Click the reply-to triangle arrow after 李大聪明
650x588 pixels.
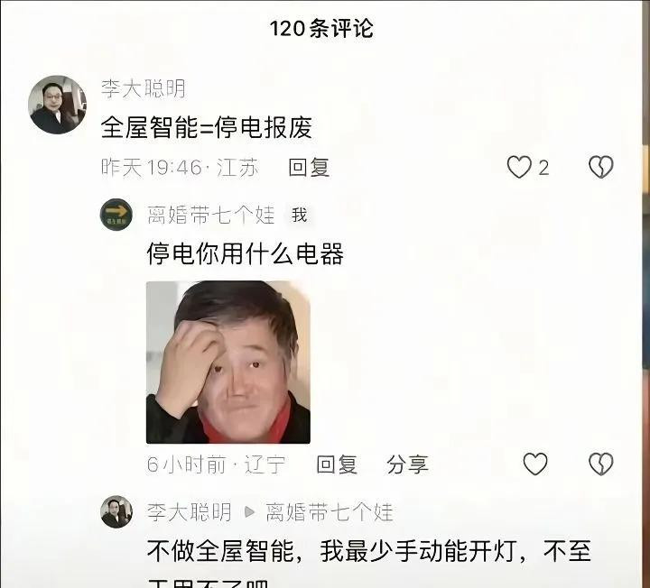pos(249,512)
